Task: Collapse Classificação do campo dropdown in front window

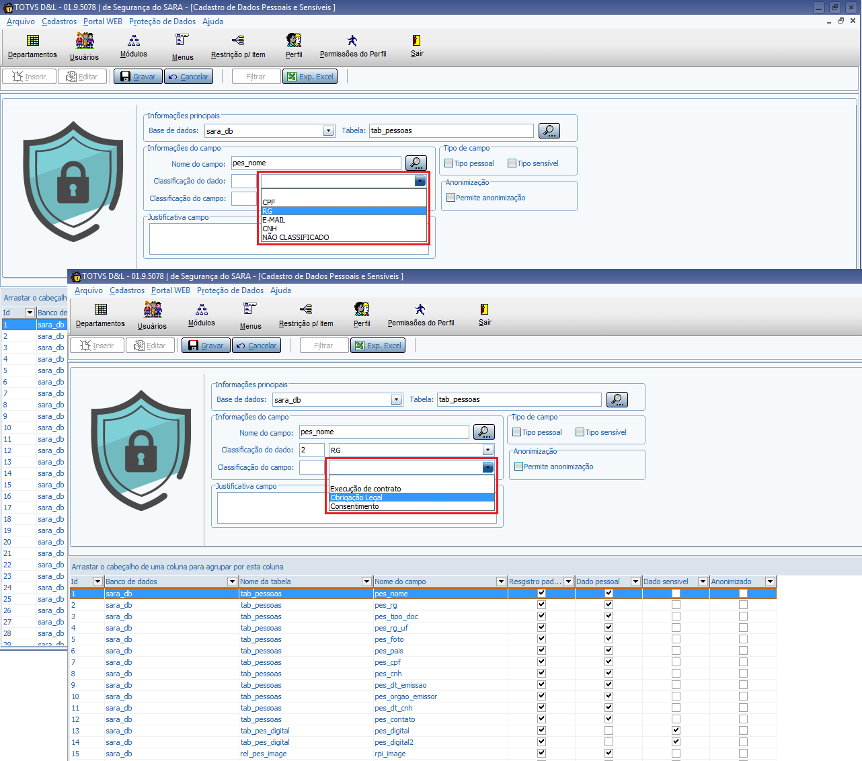Action: (488, 467)
